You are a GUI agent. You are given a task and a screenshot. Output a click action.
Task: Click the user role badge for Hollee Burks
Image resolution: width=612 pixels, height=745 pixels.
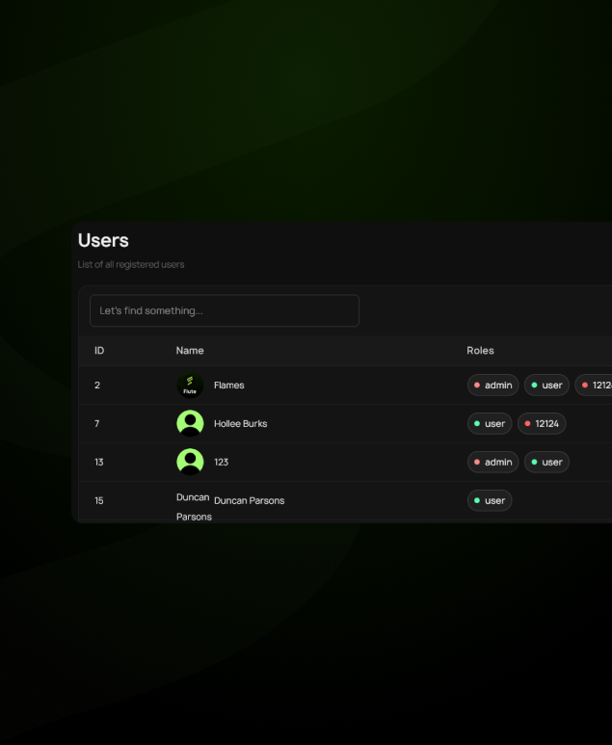point(490,424)
